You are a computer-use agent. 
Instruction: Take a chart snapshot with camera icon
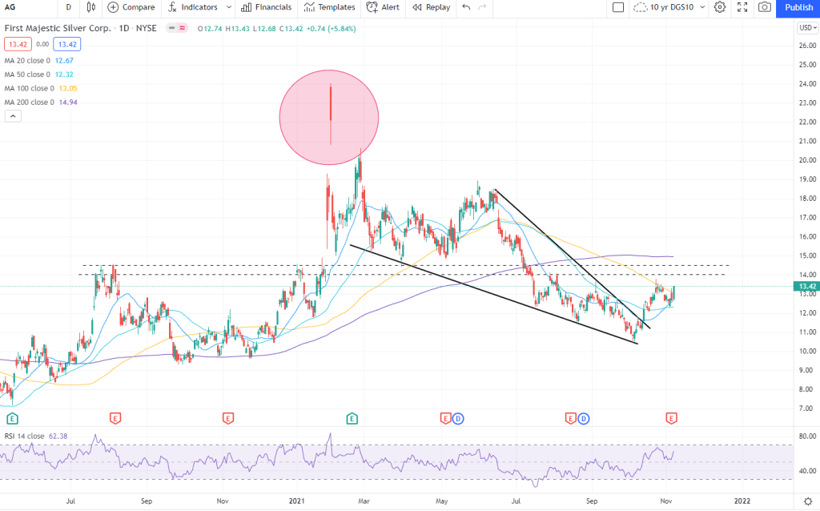tap(765, 7)
